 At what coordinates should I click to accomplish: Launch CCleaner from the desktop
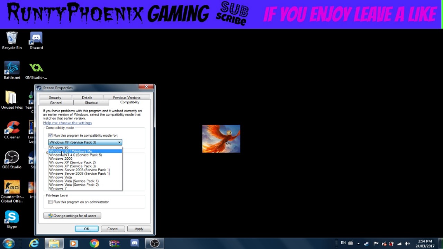pos(12,130)
